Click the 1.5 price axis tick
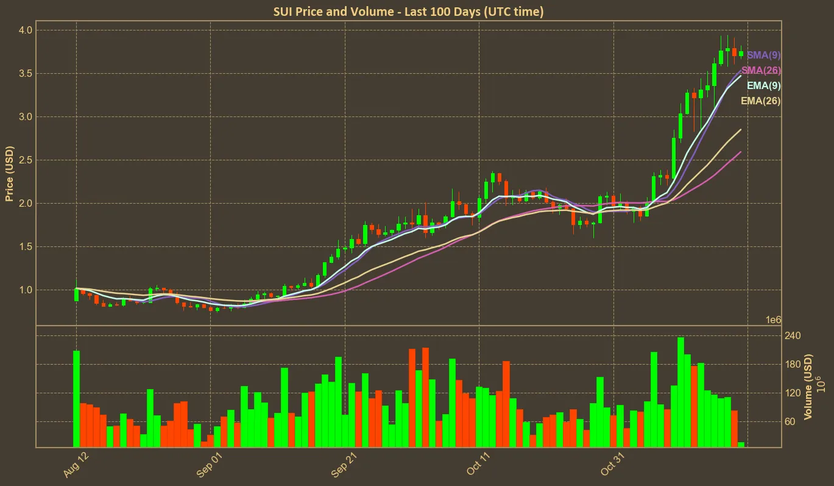The height and width of the screenshot is (486, 834). click(x=26, y=246)
